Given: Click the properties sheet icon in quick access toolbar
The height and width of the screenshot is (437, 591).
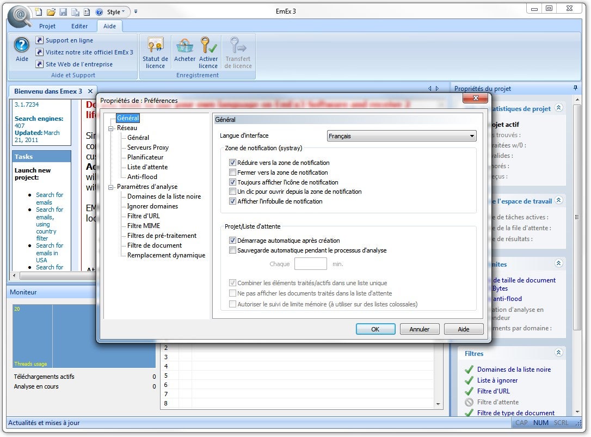Looking at the screenshot, I should coord(87,12).
